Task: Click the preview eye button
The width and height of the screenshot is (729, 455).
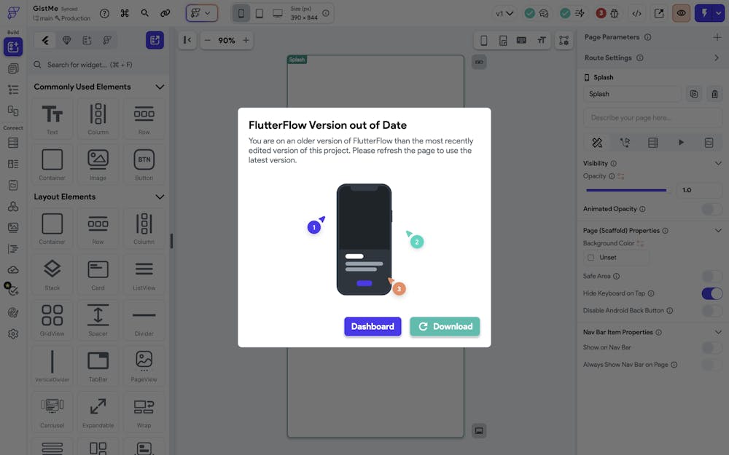Action: (x=681, y=13)
